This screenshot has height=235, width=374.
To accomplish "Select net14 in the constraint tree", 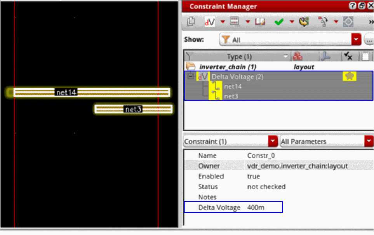I will [233, 86].
